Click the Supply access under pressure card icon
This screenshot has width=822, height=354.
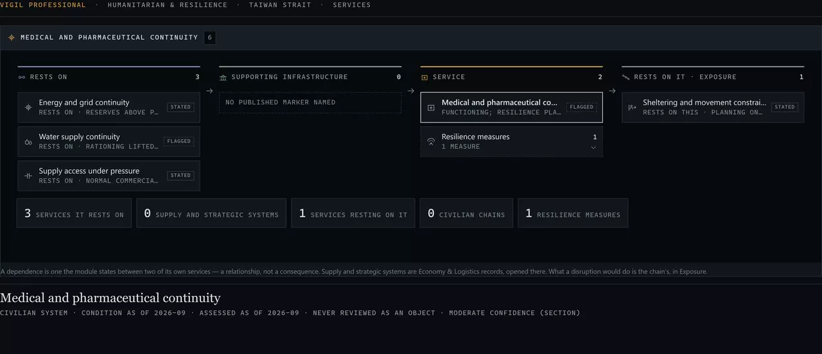click(28, 176)
